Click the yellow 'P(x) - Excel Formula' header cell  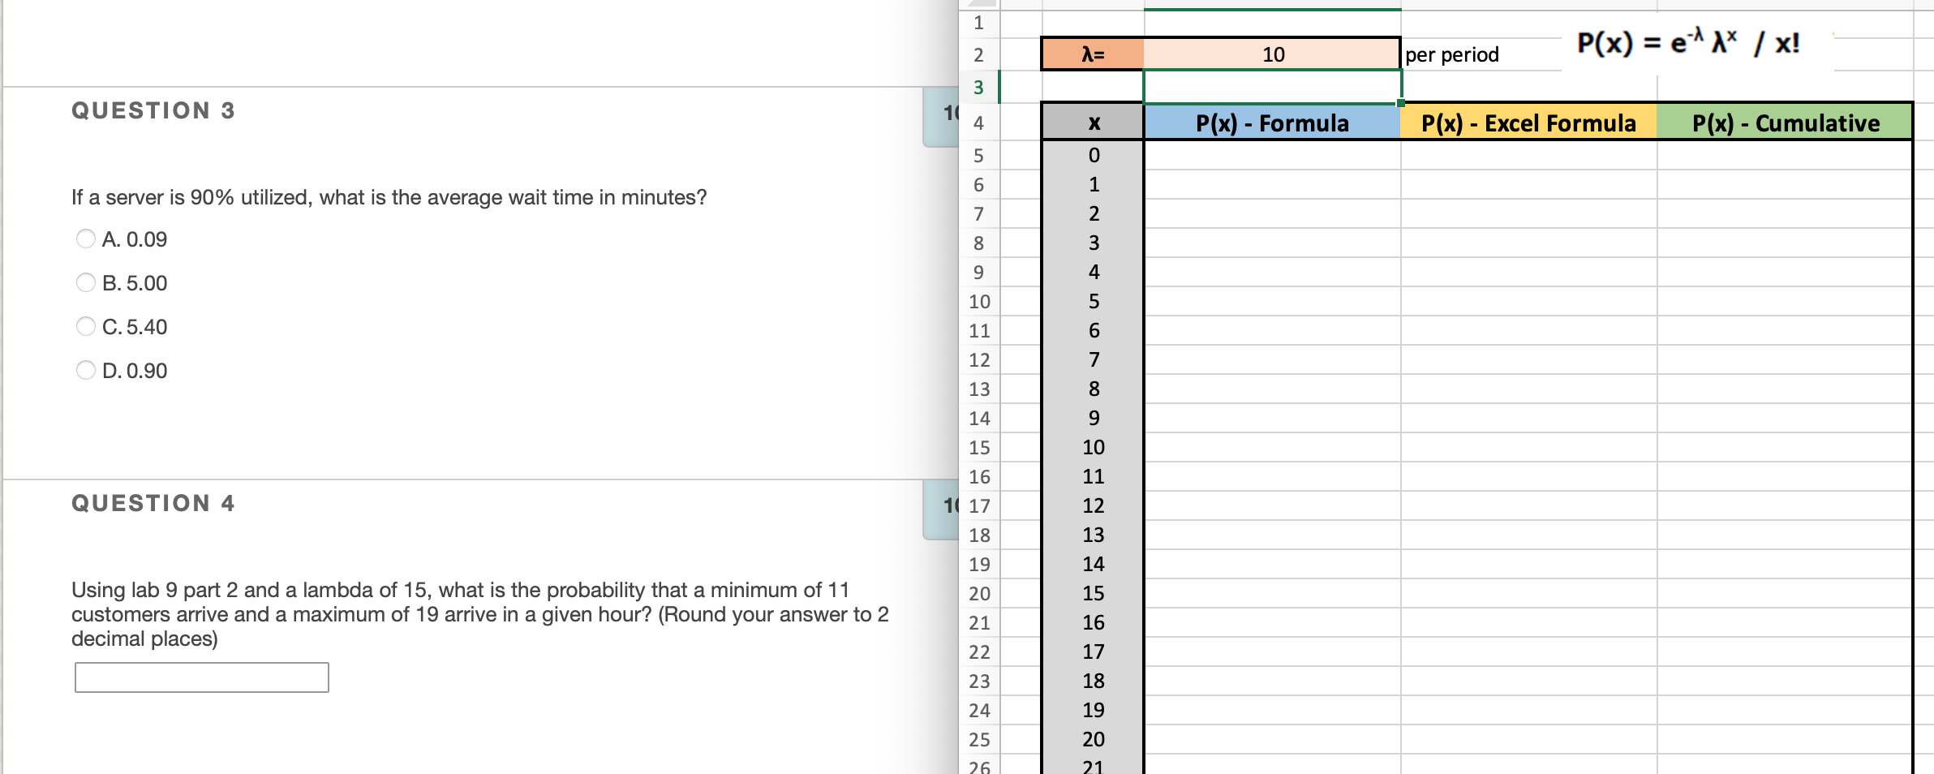point(1528,123)
